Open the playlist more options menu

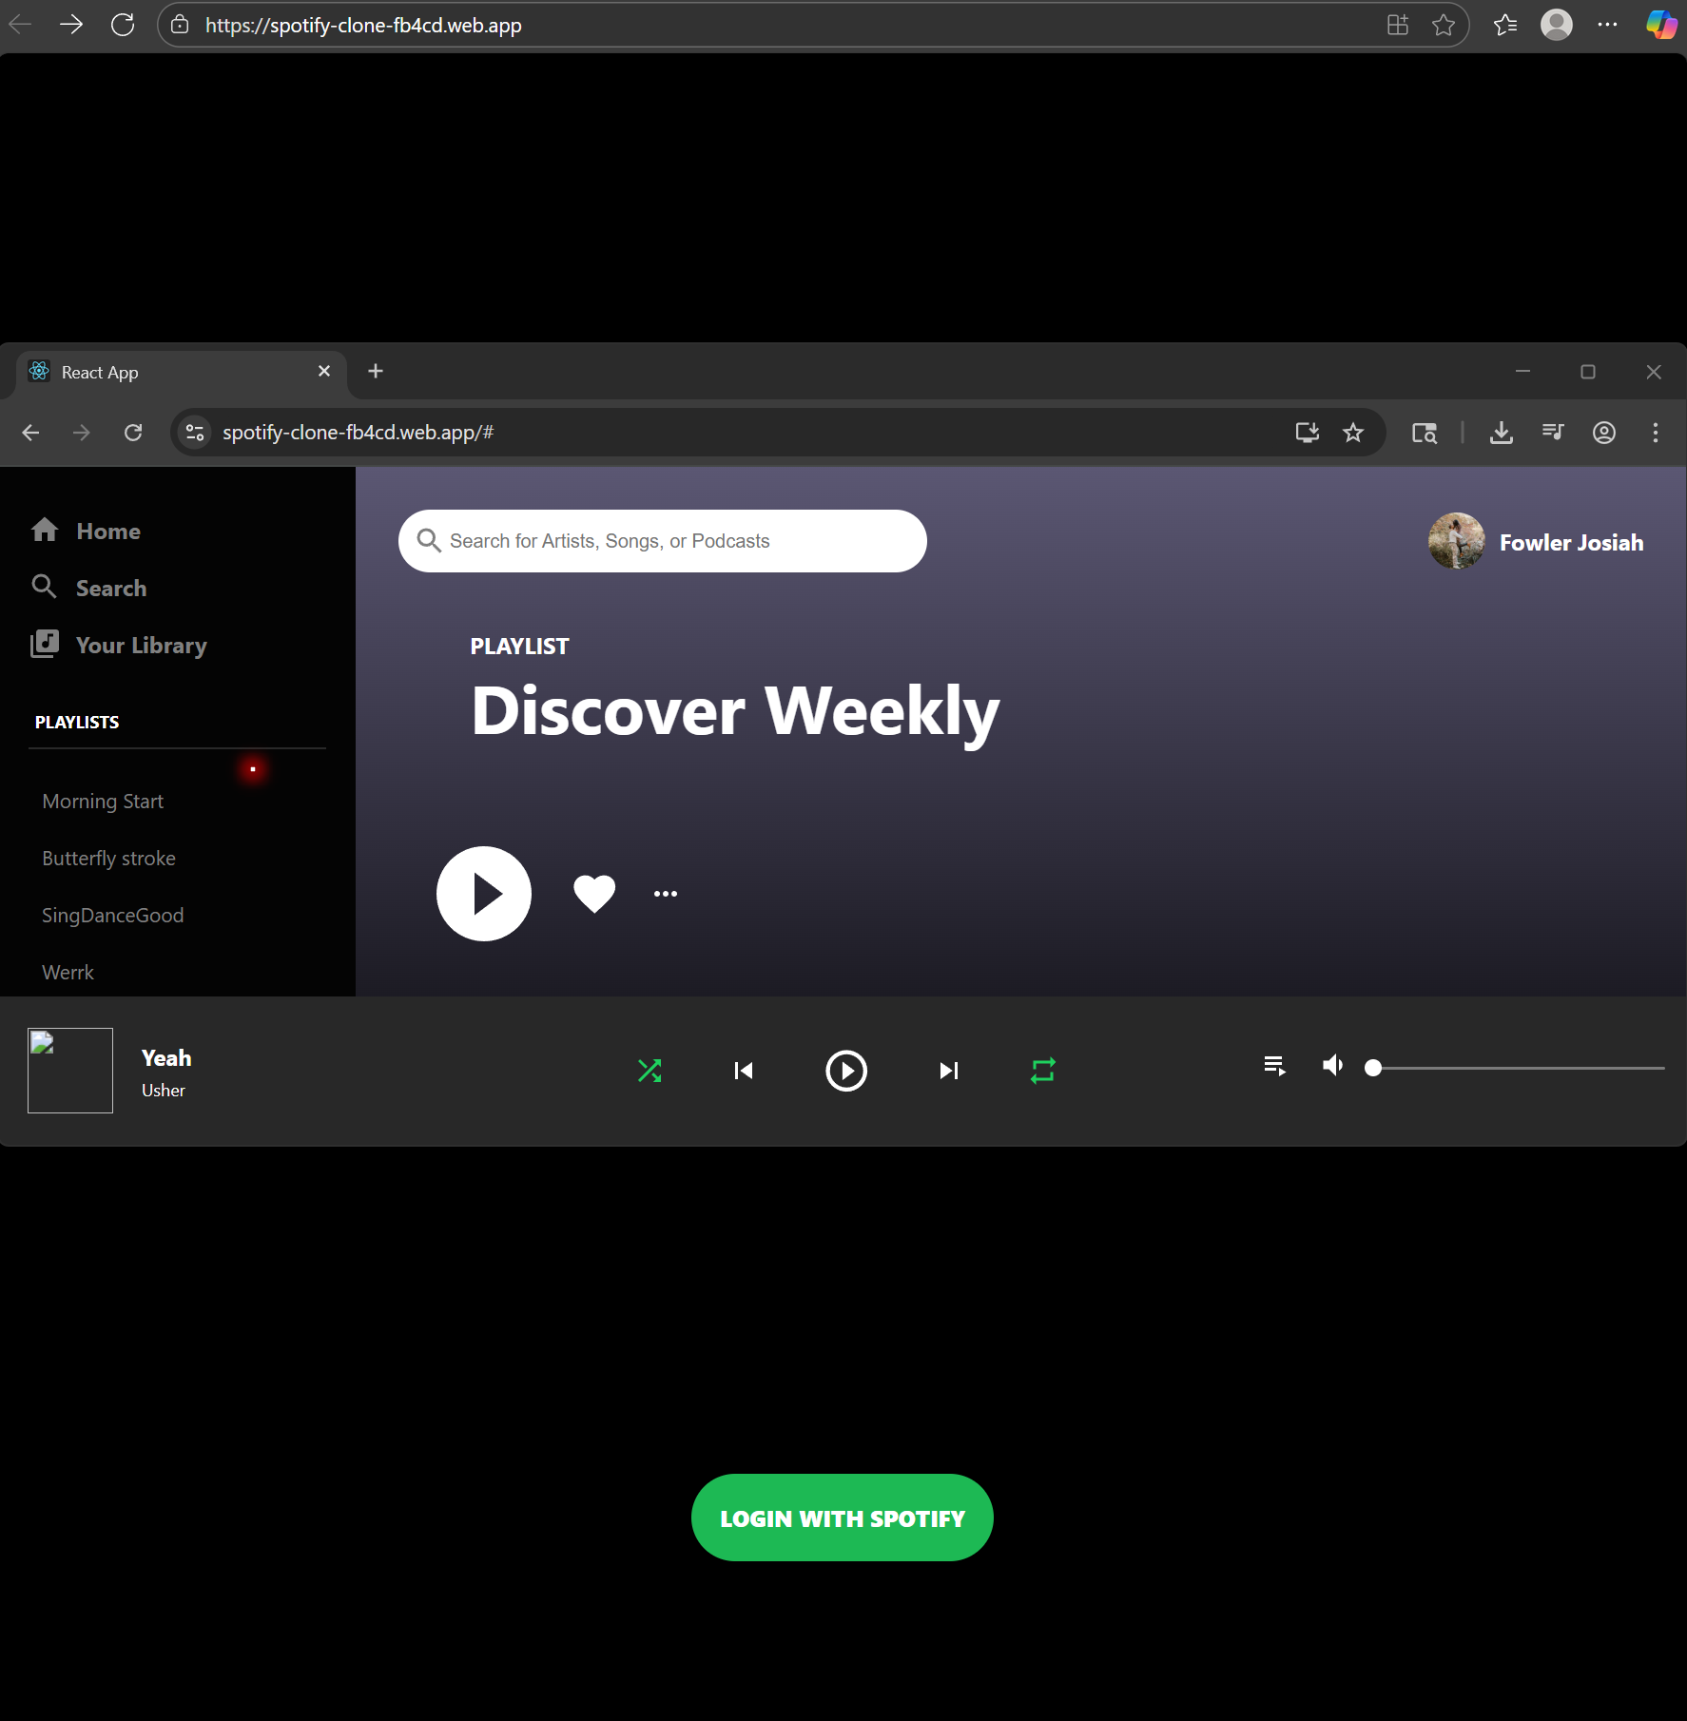664,892
